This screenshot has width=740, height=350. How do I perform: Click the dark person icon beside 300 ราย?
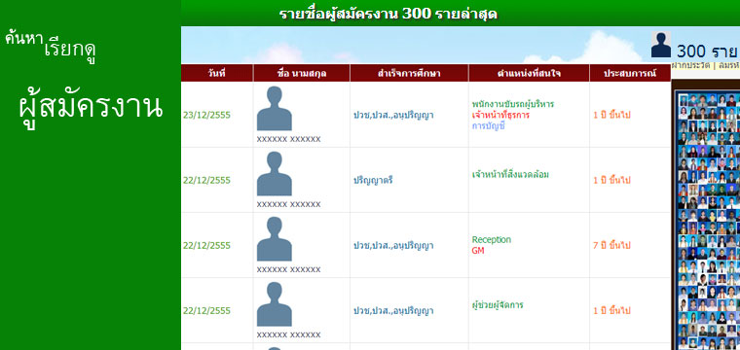click(661, 45)
